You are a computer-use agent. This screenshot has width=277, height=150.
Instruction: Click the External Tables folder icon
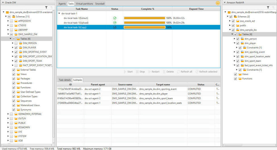click(x=18, y=70)
